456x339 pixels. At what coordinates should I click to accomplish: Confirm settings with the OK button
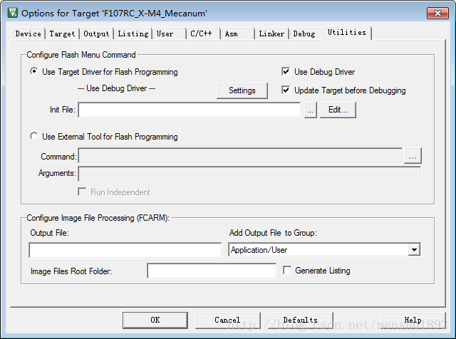[x=155, y=320]
